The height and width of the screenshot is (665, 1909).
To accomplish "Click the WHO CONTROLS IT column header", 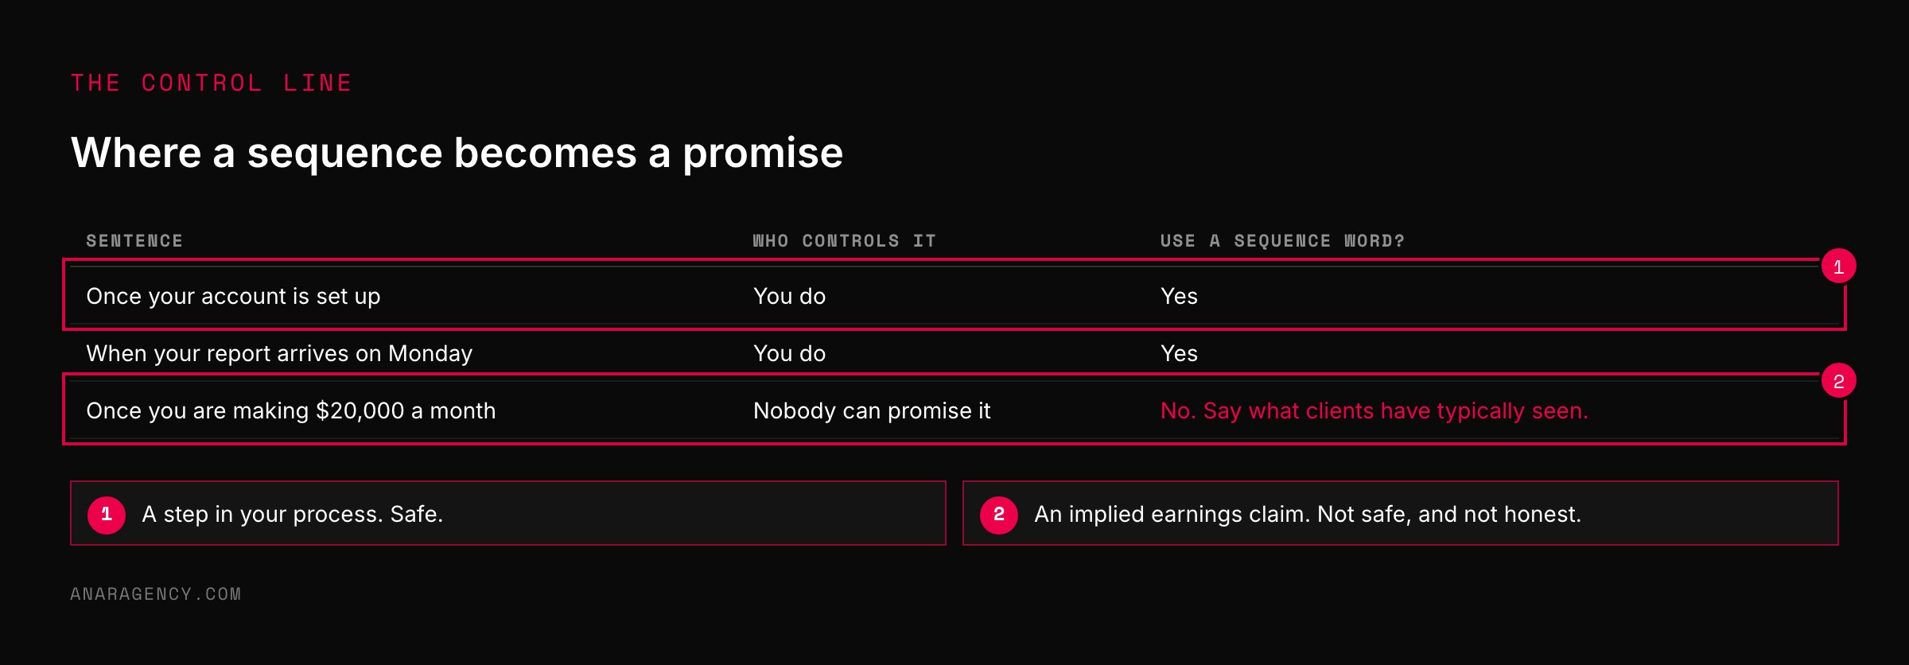I will pos(845,241).
